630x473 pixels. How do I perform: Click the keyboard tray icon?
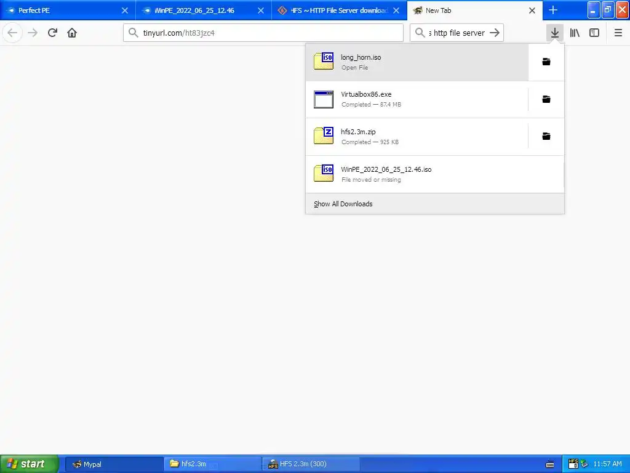550,464
